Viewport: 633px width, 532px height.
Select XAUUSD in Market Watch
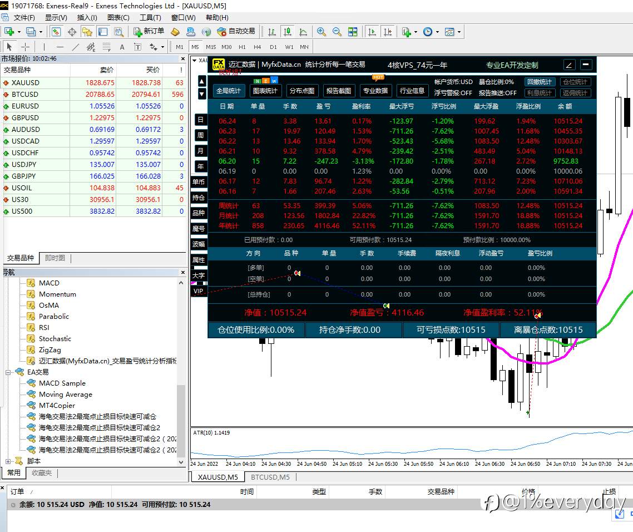click(93, 82)
